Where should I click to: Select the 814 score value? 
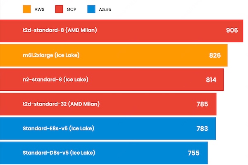[x=211, y=80]
